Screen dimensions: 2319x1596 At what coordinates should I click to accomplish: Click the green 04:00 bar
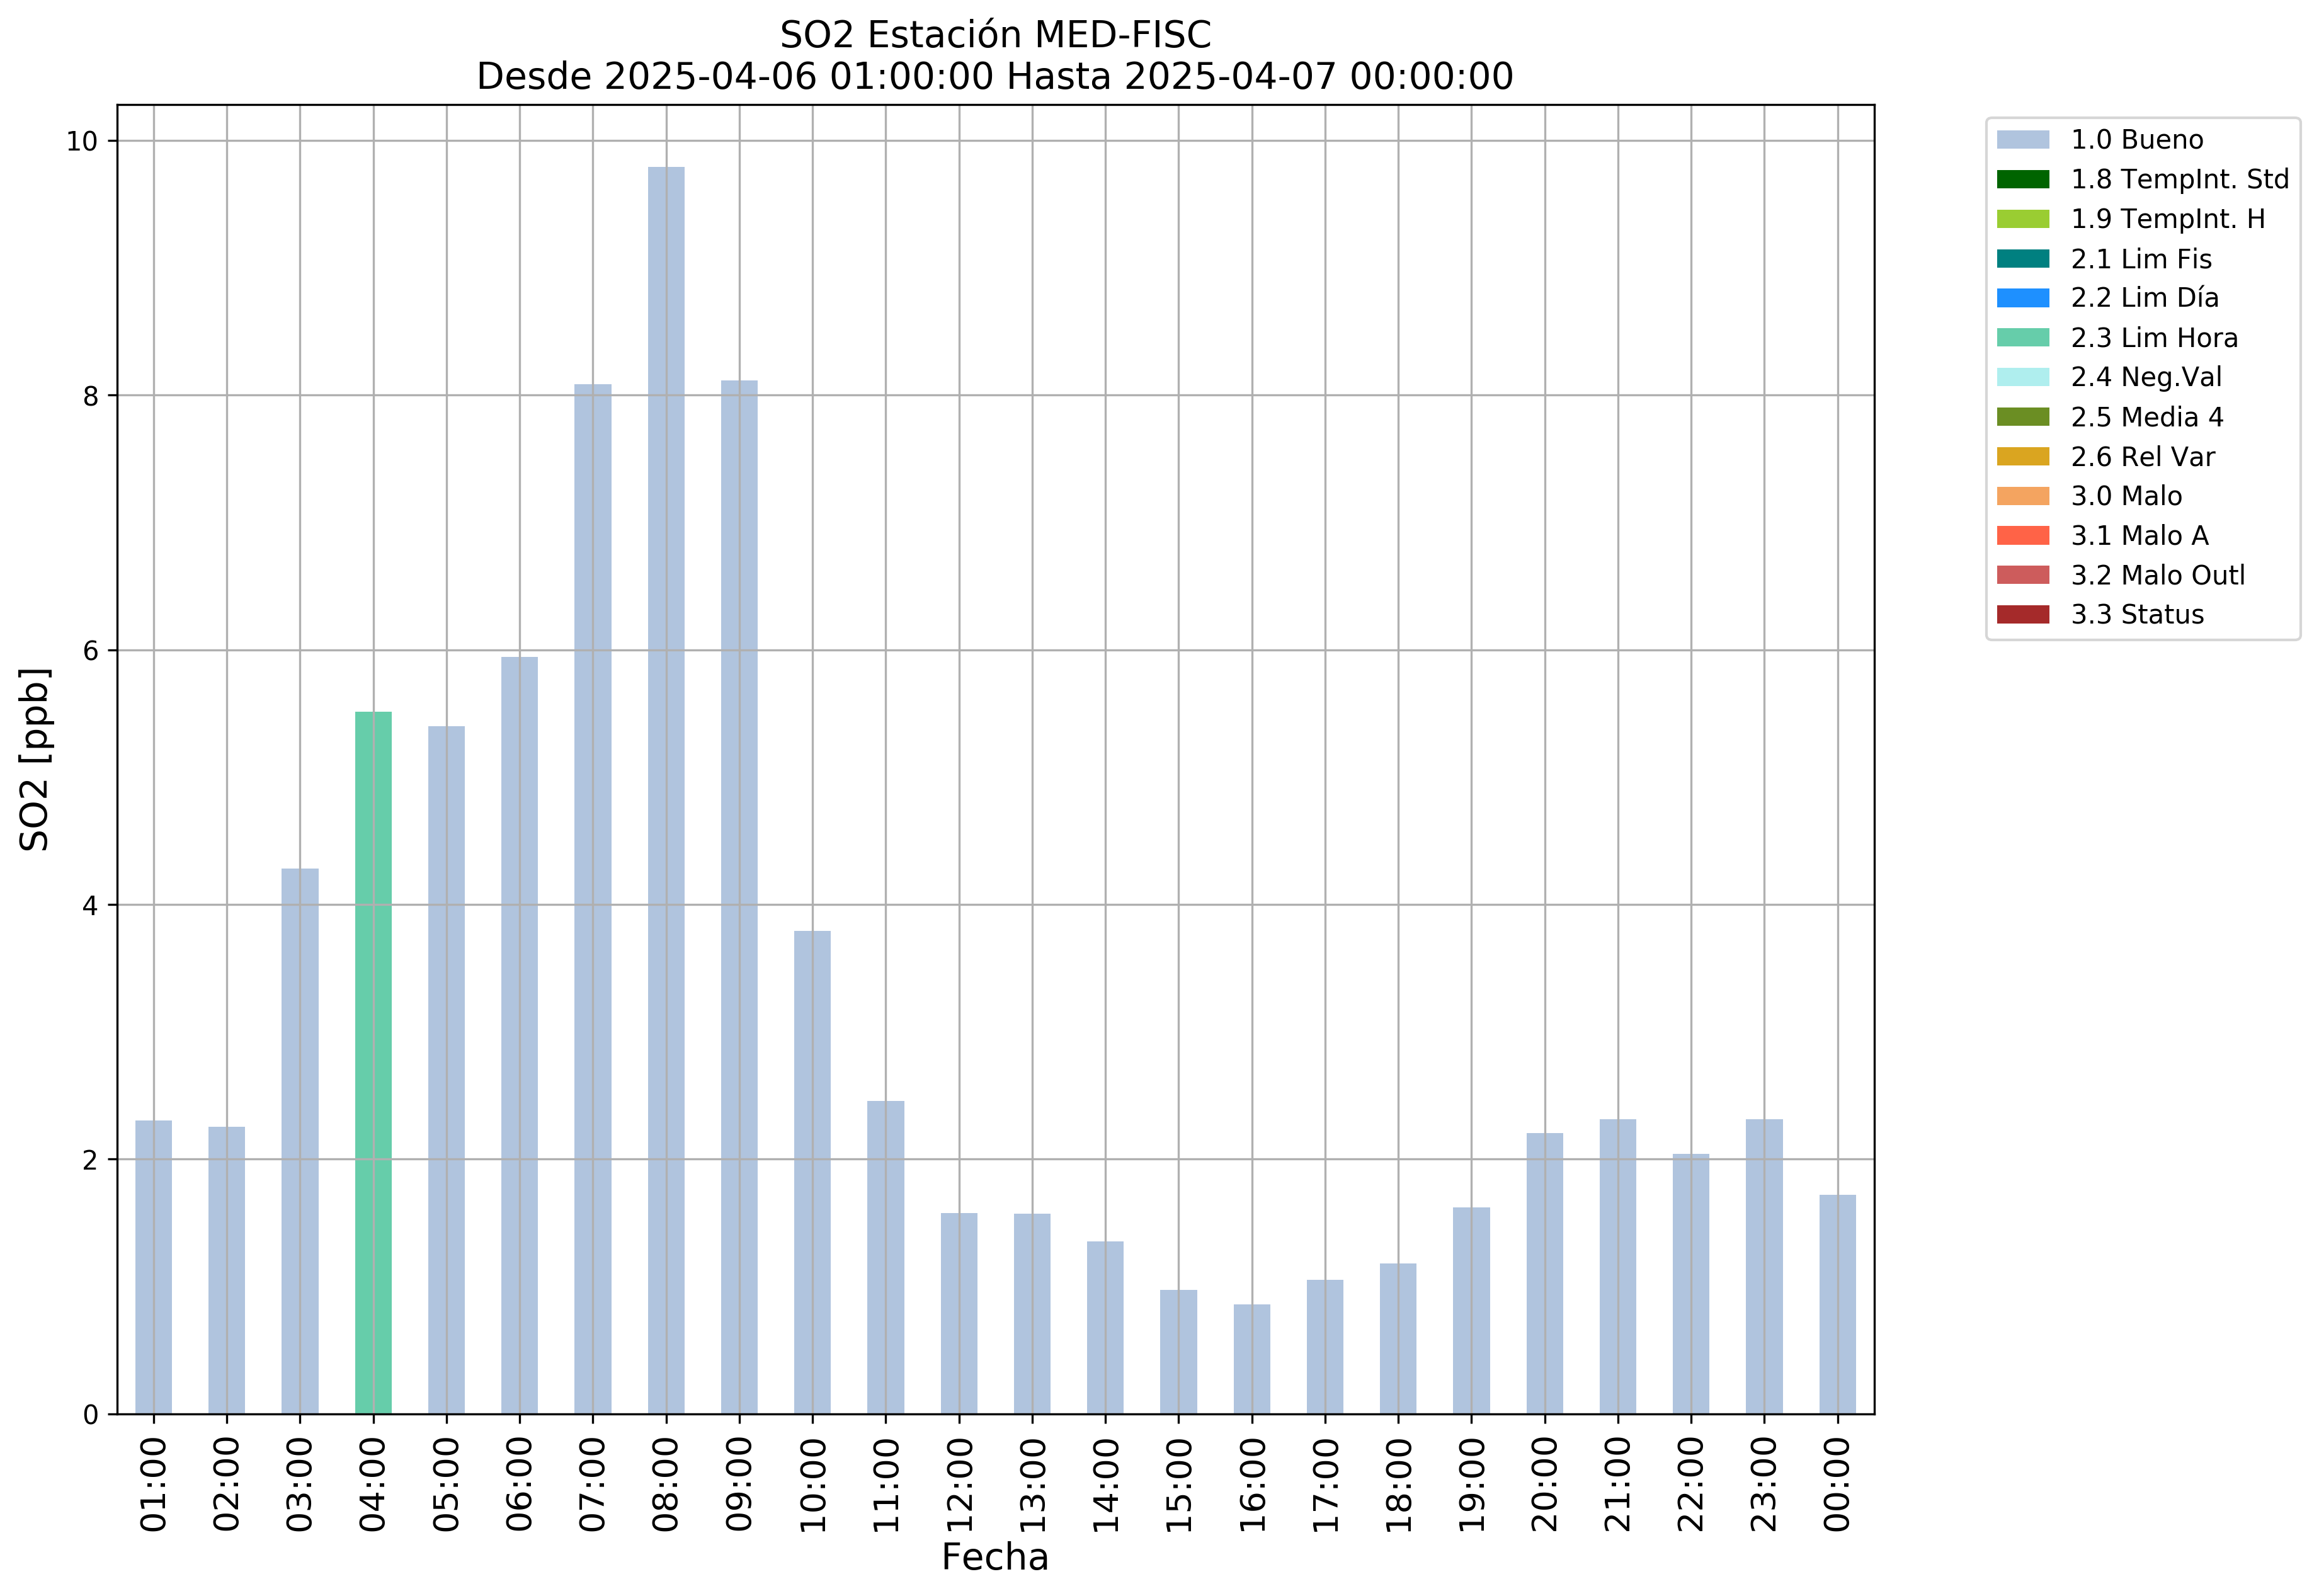[373, 1063]
